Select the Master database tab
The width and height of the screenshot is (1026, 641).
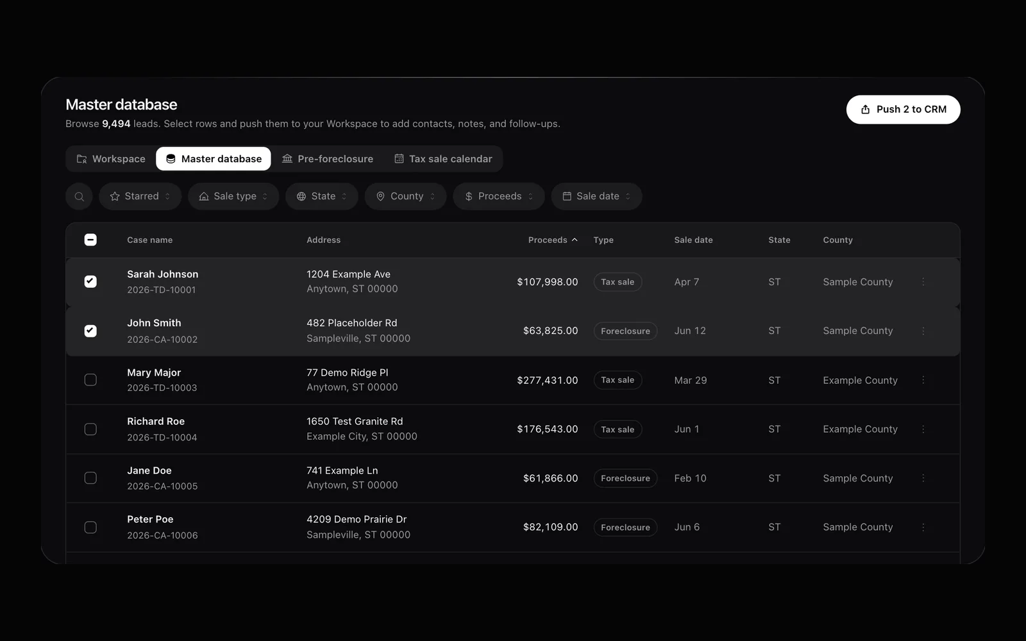(x=214, y=159)
